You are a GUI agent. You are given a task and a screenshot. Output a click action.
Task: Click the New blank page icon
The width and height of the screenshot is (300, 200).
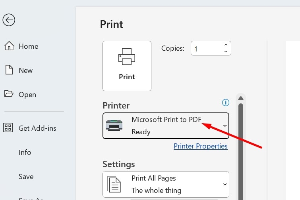pos(9,70)
